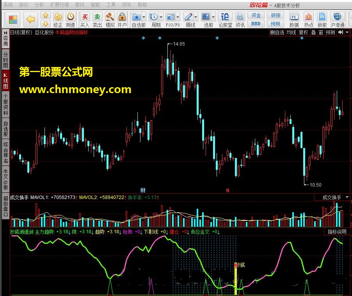
Task: Toggle 均线 moving averages on chart
Action: coord(292,32)
